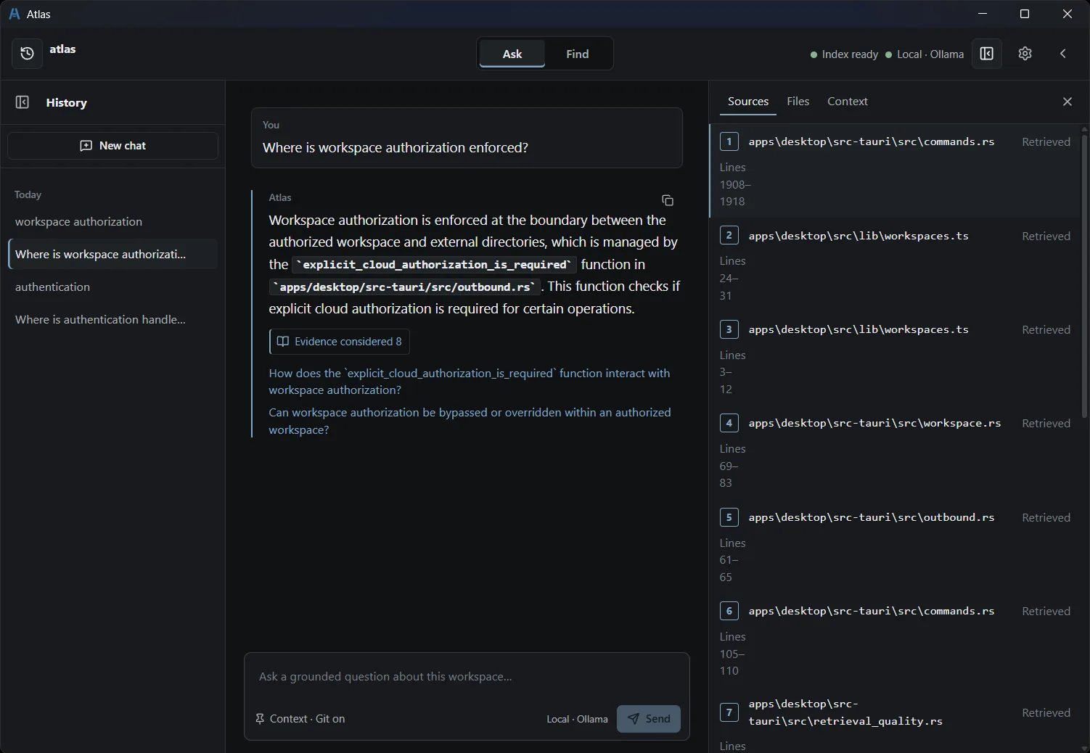Click the Index ready status indicator
1090x753 pixels.
844,54
